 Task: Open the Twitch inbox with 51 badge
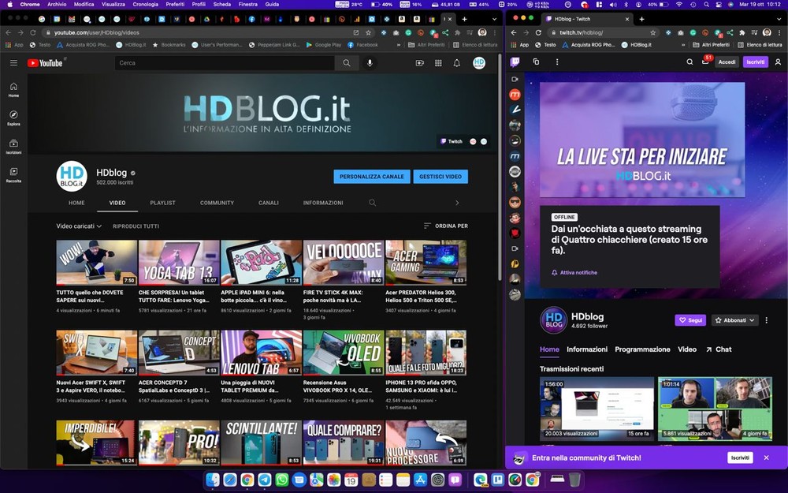pos(705,62)
